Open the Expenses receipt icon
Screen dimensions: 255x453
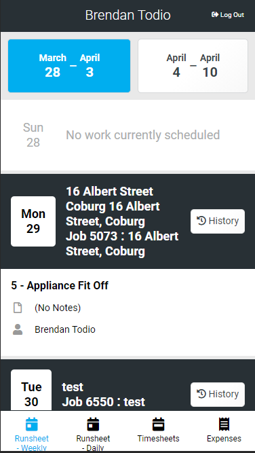click(x=224, y=424)
